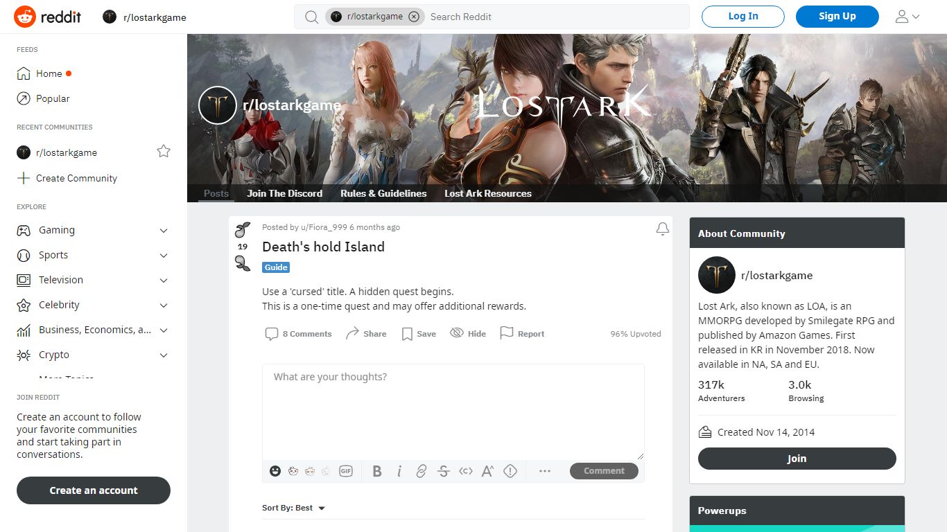Click the search magnifier icon

(x=312, y=17)
